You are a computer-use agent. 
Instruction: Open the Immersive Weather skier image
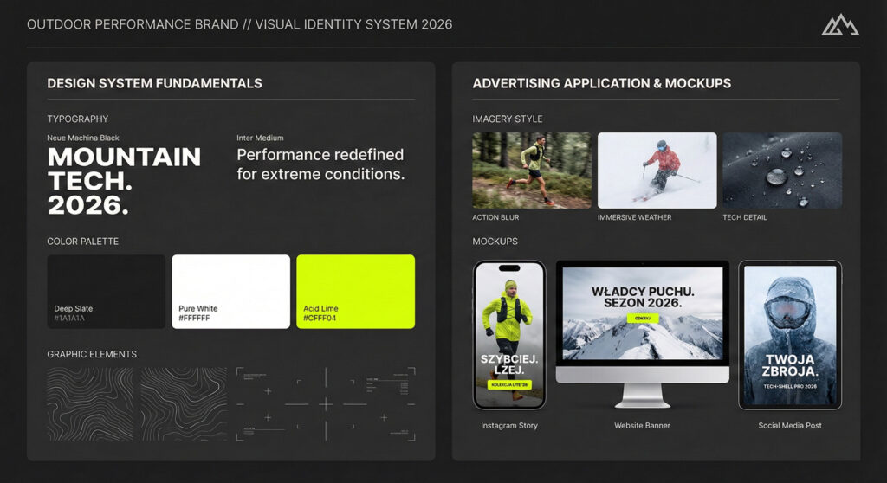[x=657, y=171]
